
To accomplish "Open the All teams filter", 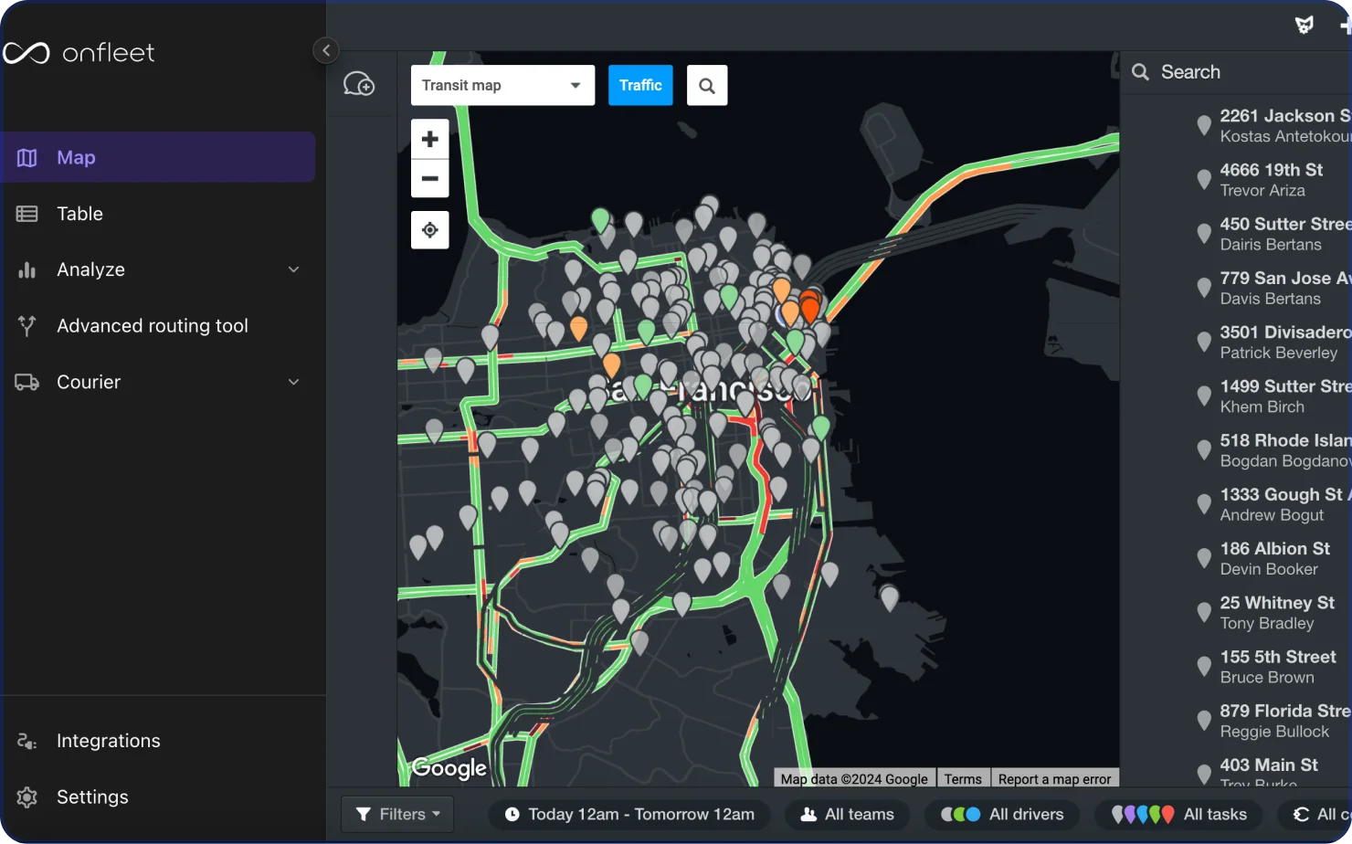I will (x=847, y=814).
